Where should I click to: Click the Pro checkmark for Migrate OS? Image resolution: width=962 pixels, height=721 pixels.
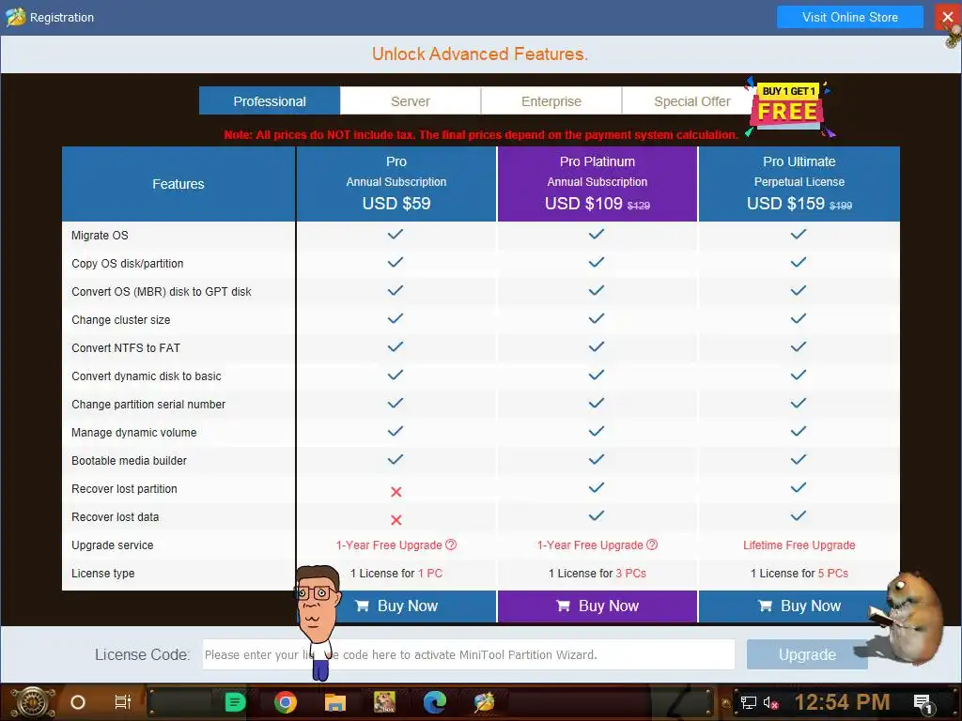396,234
